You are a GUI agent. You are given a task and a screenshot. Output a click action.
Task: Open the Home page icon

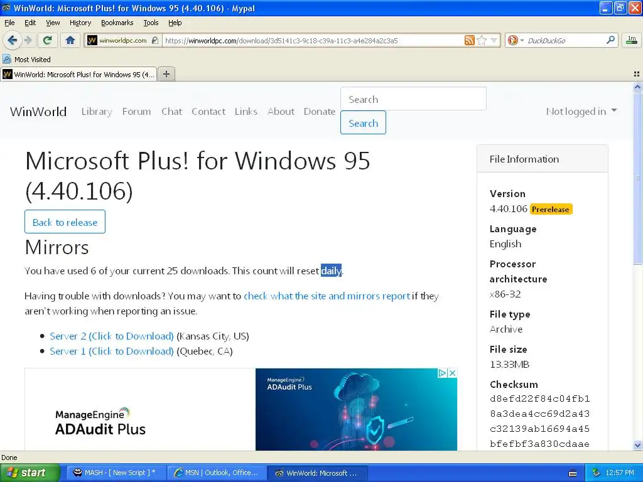70,40
